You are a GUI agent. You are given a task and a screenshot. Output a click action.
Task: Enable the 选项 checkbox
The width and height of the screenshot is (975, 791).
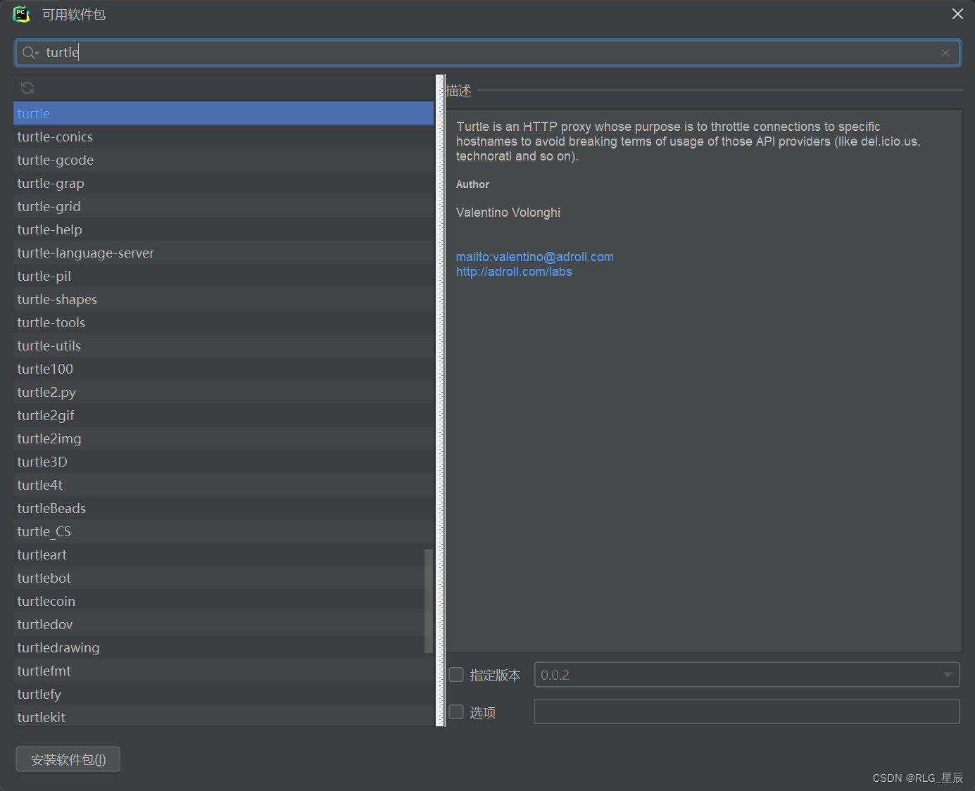[x=455, y=711]
